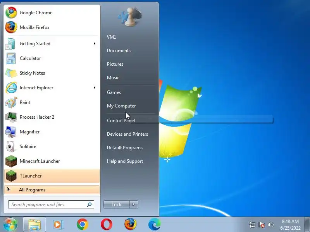Screen dimensions: 310x232
Task: Open Default Programs
Action: pyautogui.click(x=125, y=148)
